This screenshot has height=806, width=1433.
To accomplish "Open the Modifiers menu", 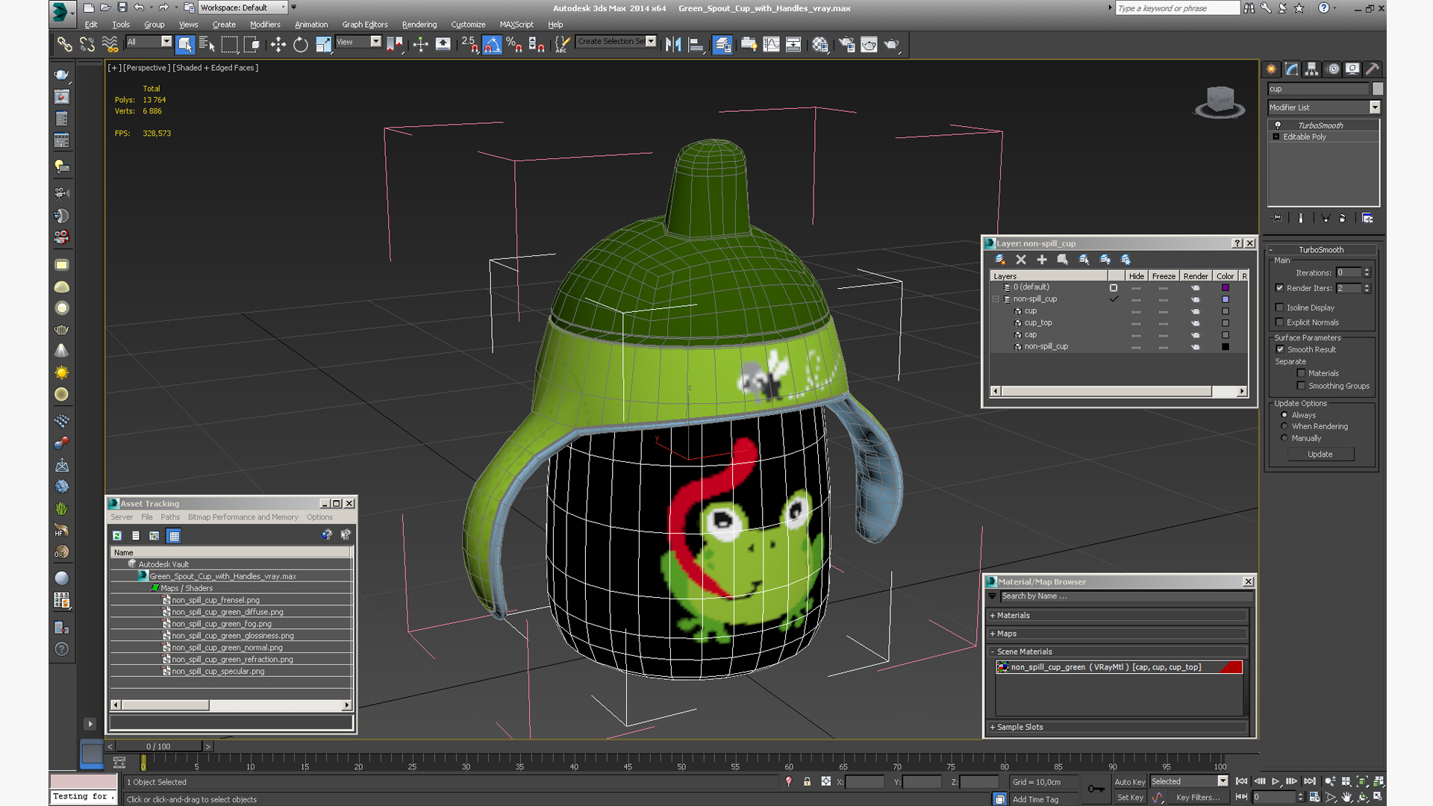I will 265,25.
